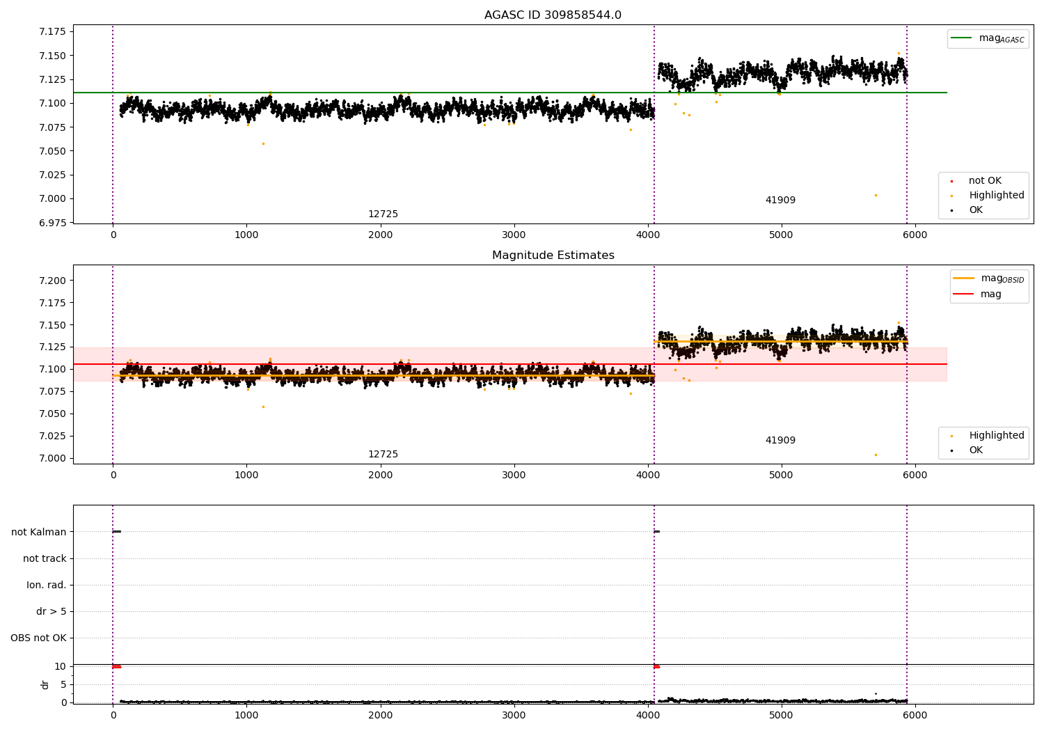Select the 'Ion. rad.' axis label

tap(47, 585)
